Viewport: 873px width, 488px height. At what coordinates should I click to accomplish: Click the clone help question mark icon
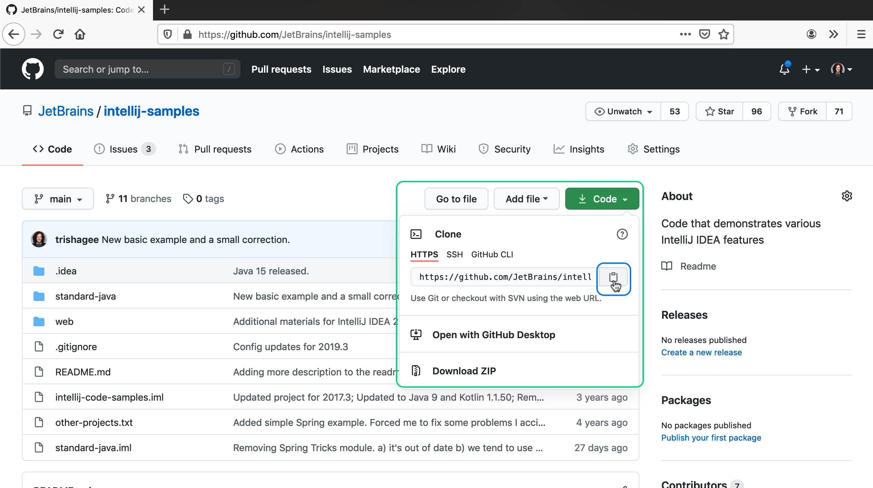[x=622, y=234]
